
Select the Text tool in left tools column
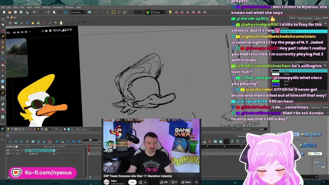click(3, 53)
